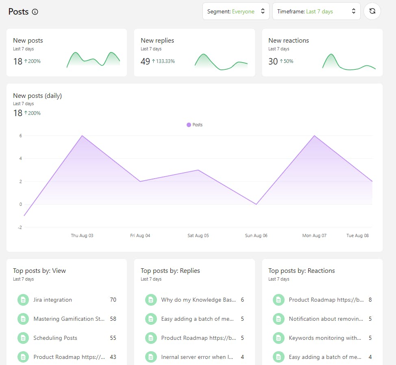Click the refresh data button

pos(372,11)
